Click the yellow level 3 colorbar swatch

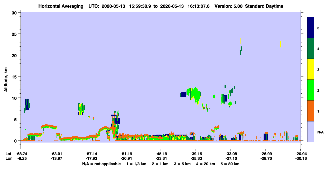point(311,69)
